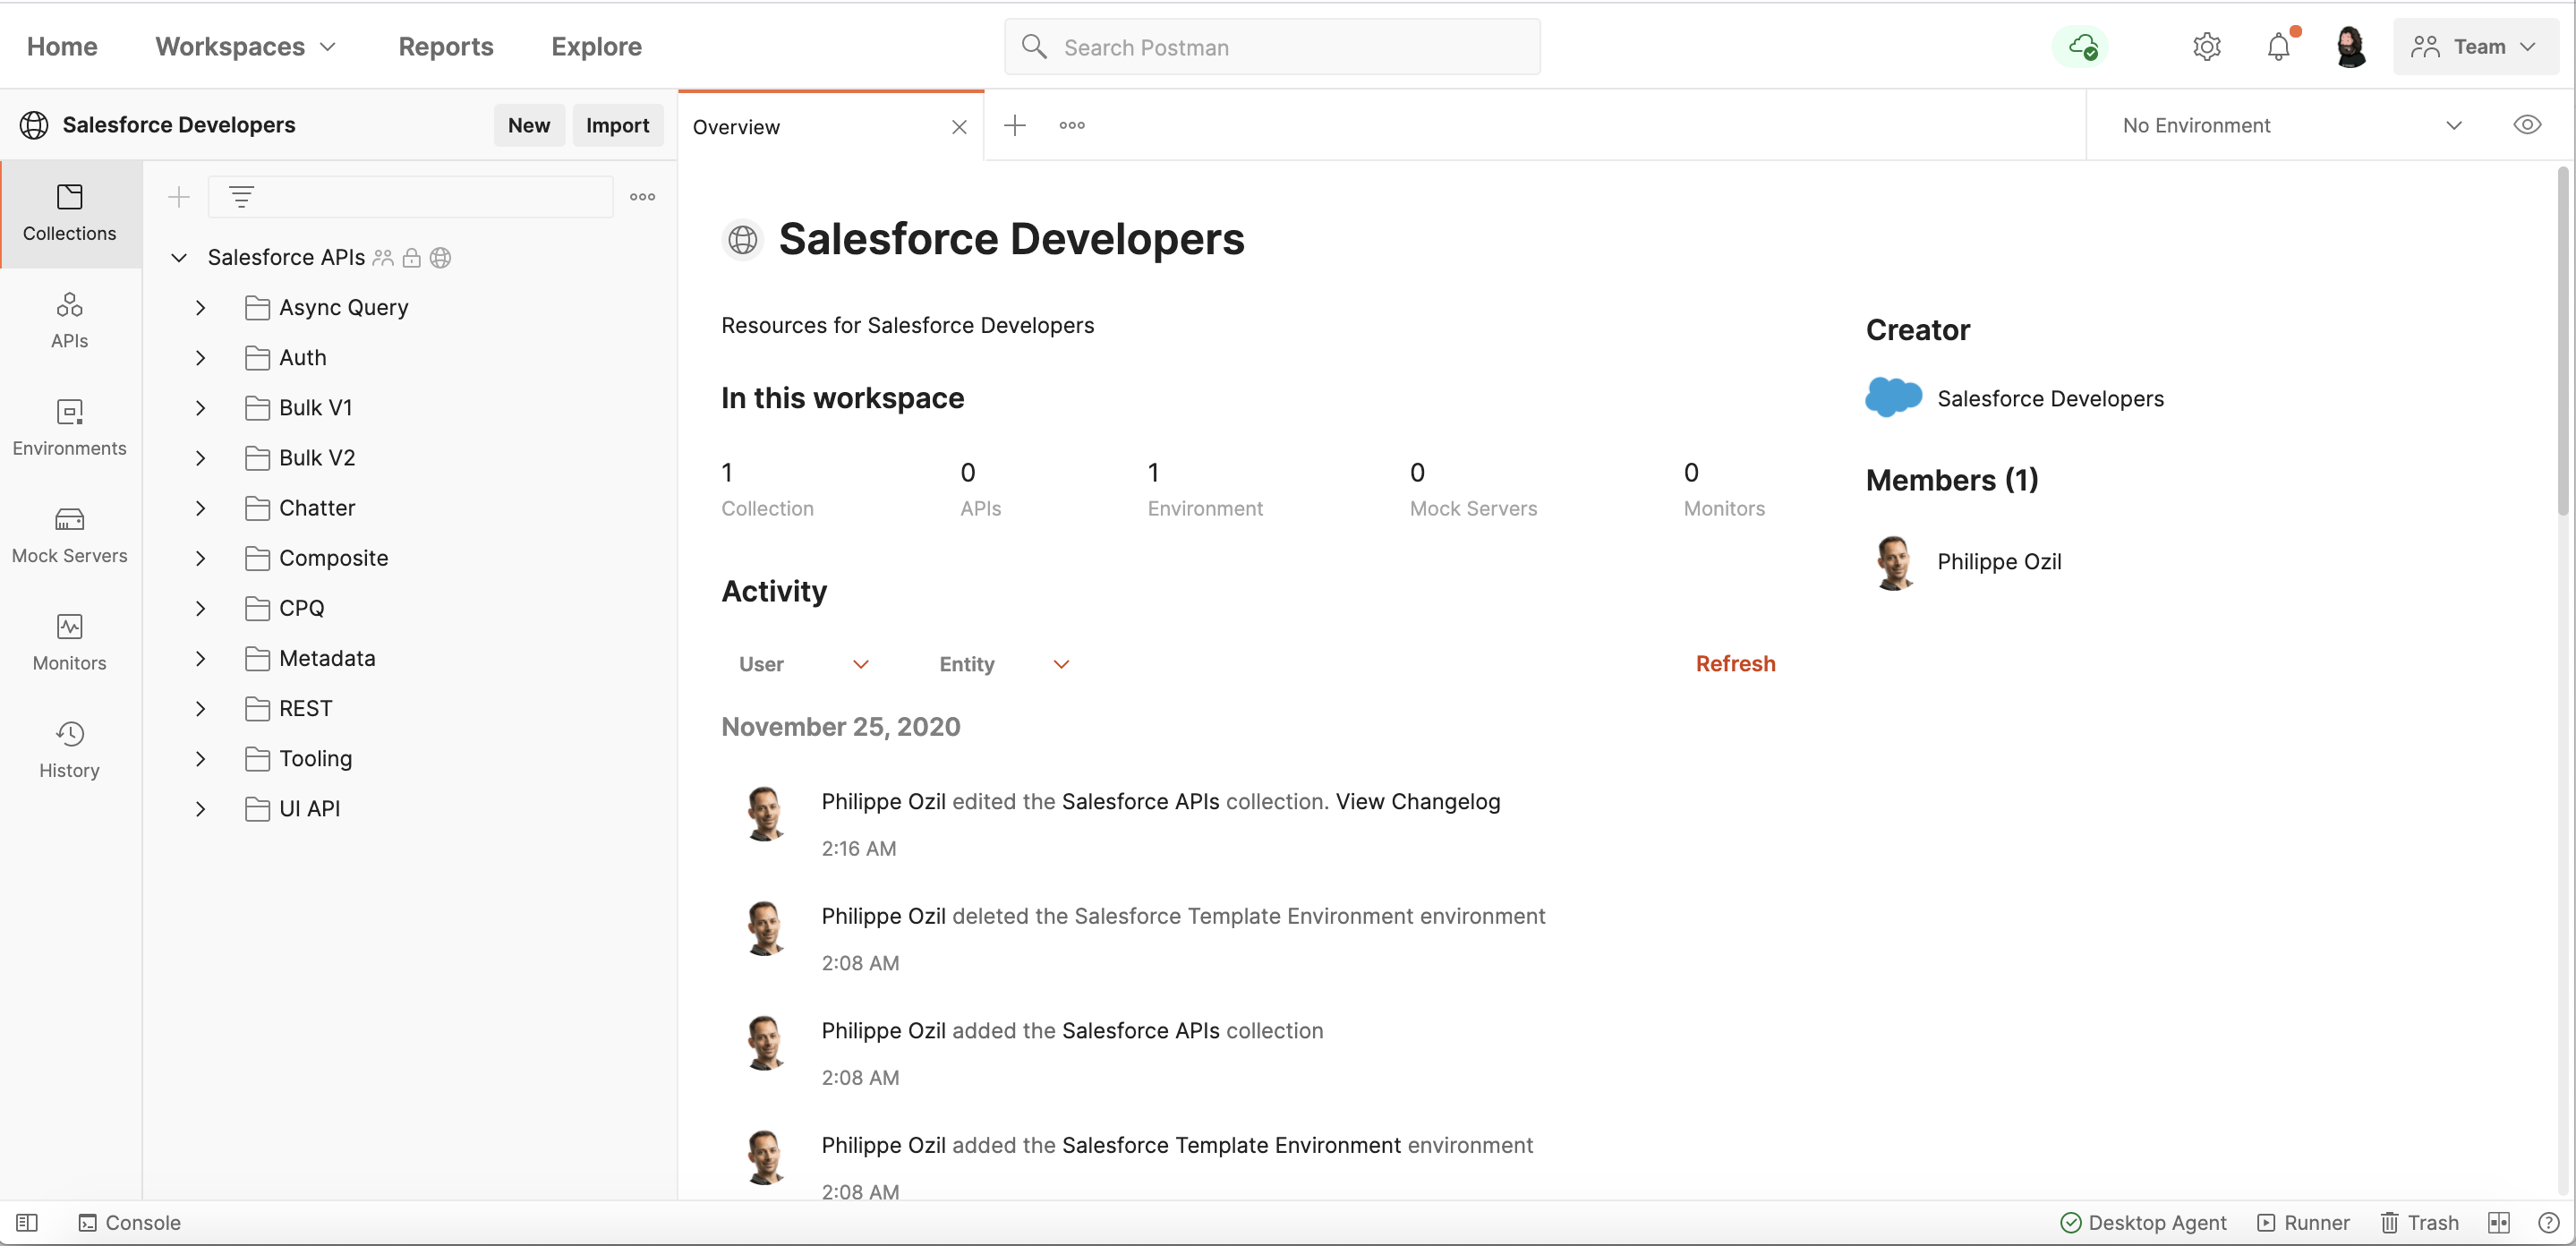Viewport: 2576px width, 1246px height.
Task: Expand the Metadata folder
Action: point(200,658)
